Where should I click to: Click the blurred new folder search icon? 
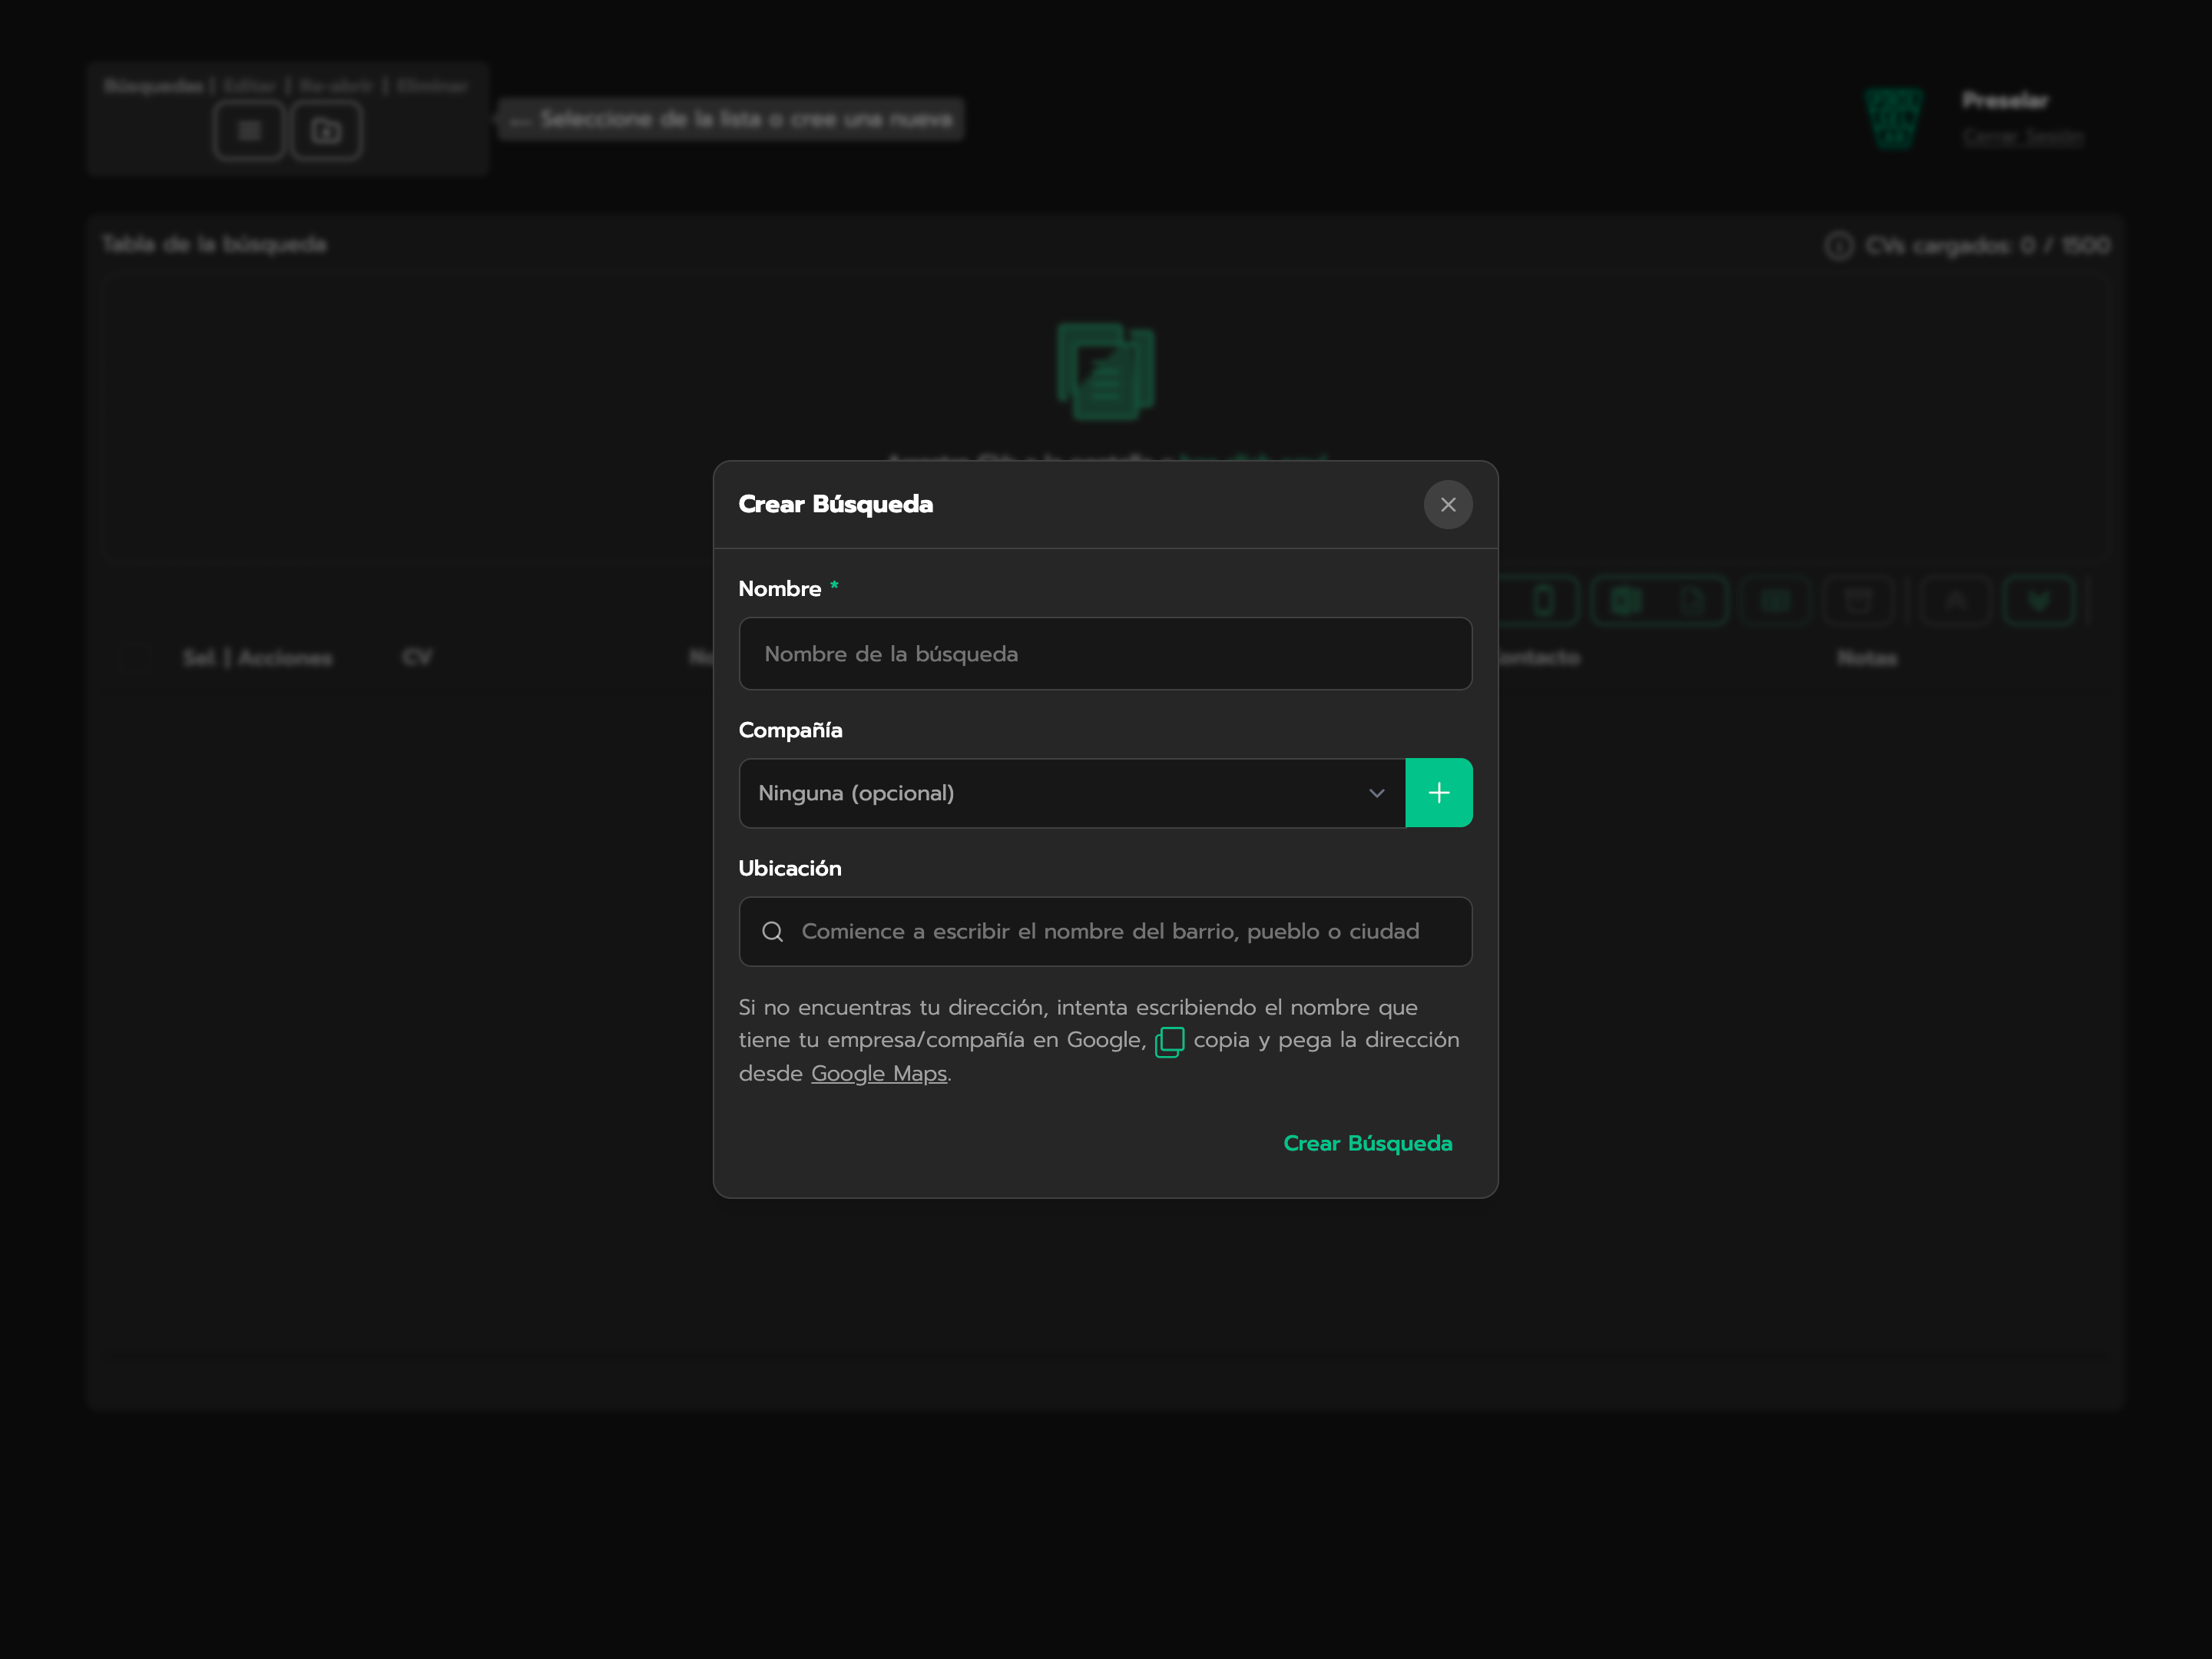pos(326,130)
